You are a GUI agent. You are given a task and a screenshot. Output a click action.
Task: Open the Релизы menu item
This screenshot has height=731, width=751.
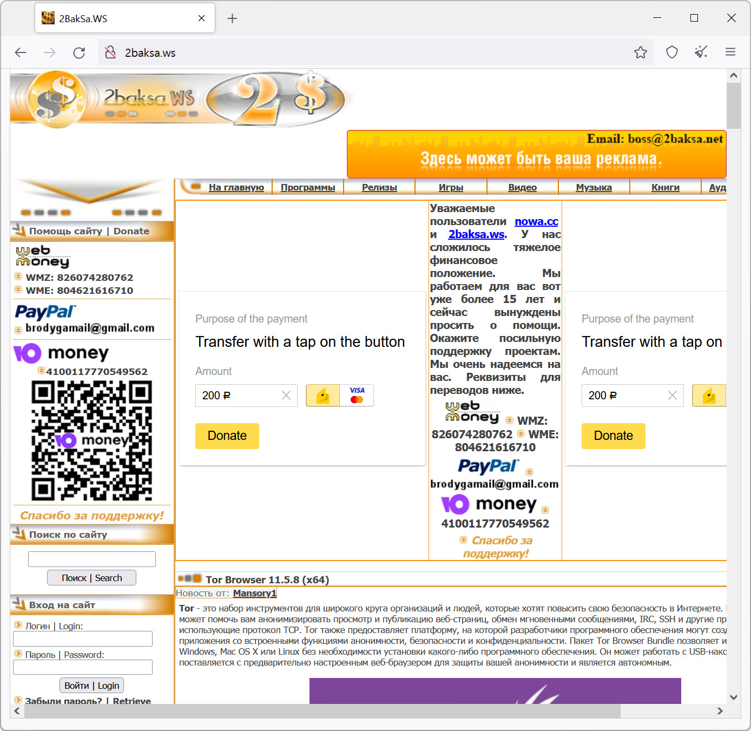click(x=379, y=187)
